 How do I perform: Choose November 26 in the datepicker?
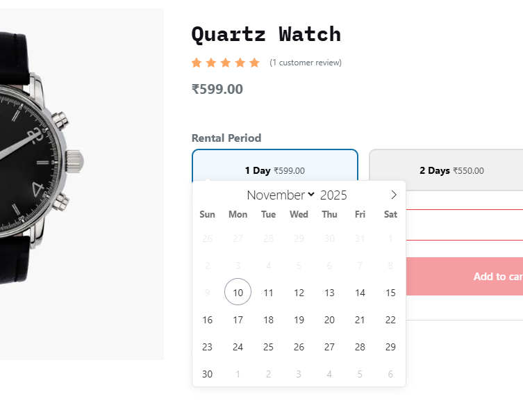pos(299,347)
